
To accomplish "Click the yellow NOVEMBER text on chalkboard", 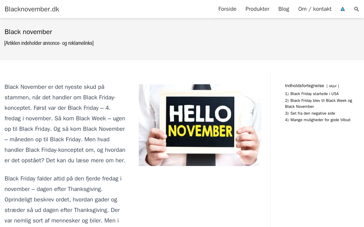I will pyautogui.click(x=200, y=131).
